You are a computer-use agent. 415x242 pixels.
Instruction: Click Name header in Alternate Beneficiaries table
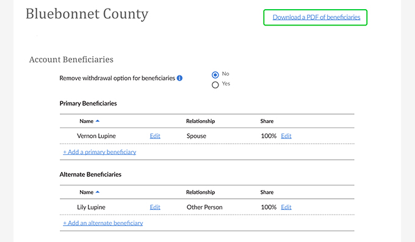(86, 192)
